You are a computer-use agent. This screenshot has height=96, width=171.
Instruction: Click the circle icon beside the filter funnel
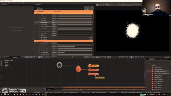point(40,9)
